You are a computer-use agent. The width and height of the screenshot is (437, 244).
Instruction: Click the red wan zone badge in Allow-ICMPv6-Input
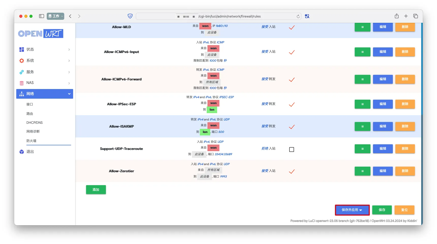click(x=213, y=48)
